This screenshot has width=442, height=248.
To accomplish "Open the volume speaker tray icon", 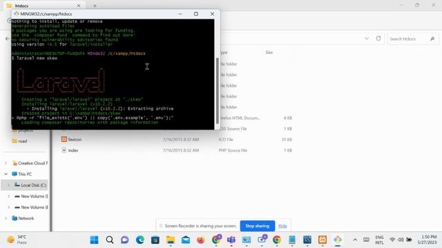I will pyautogui.click(x=401, y=240).
